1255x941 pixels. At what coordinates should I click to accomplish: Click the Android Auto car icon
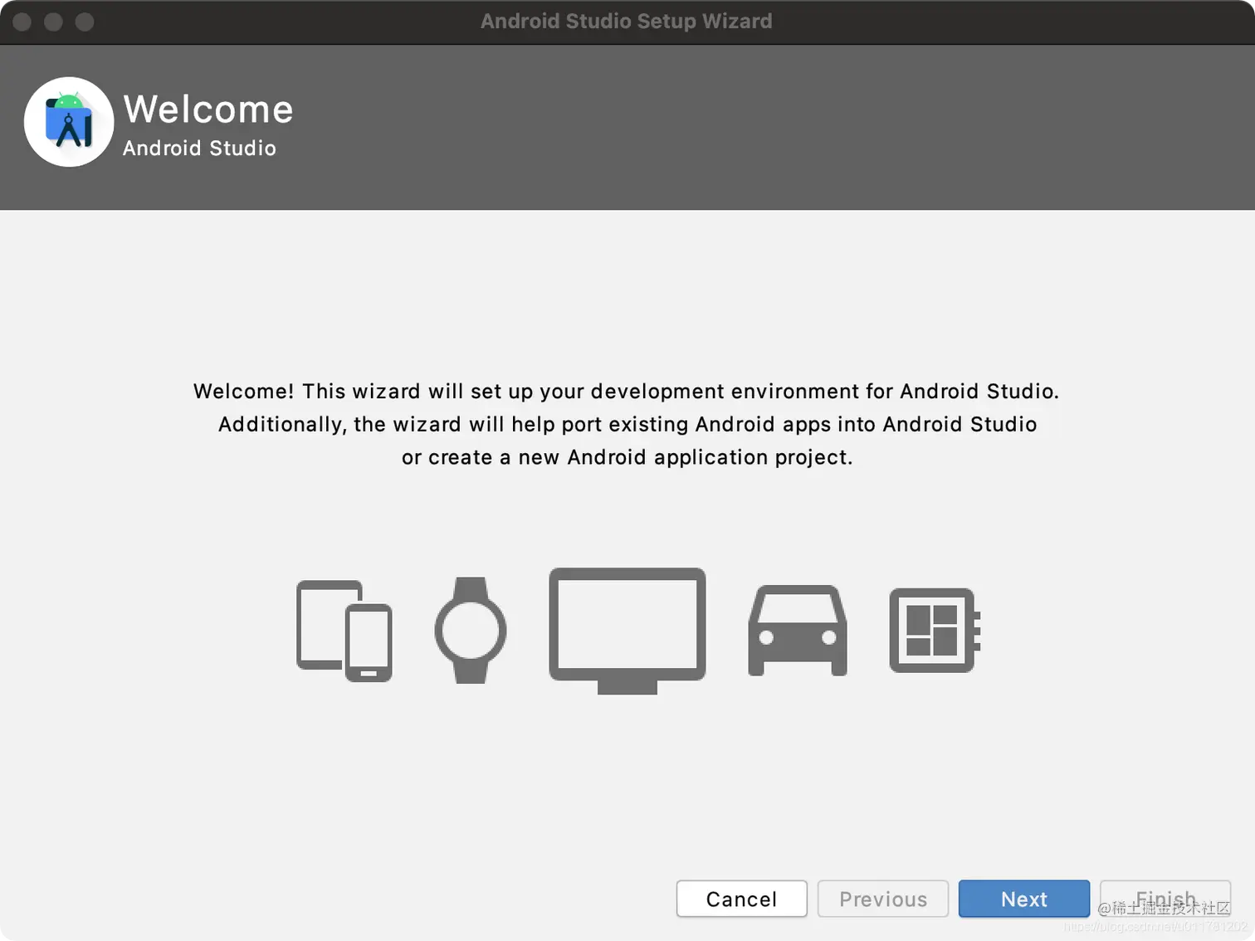click(798, 631)
